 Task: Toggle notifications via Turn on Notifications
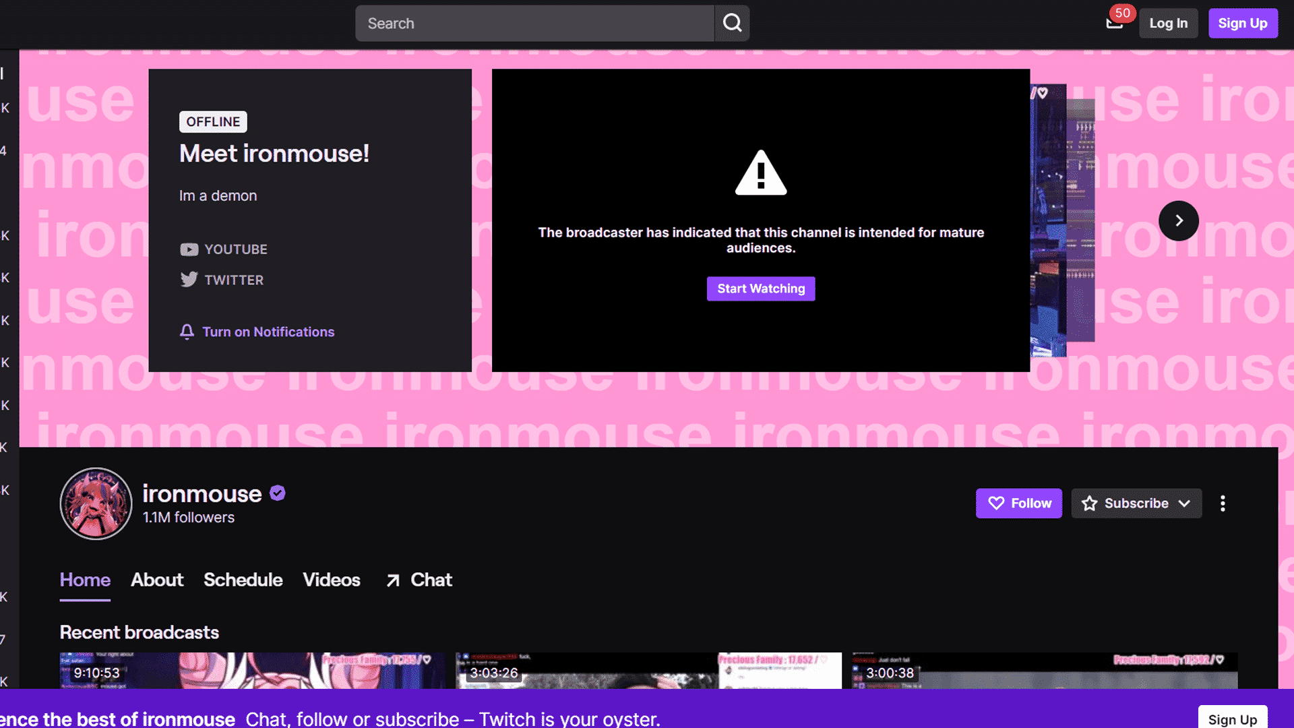click(x=257, y=332)
